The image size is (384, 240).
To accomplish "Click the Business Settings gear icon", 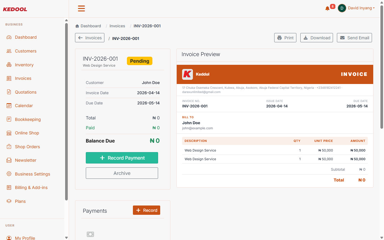I will [9, 174].
